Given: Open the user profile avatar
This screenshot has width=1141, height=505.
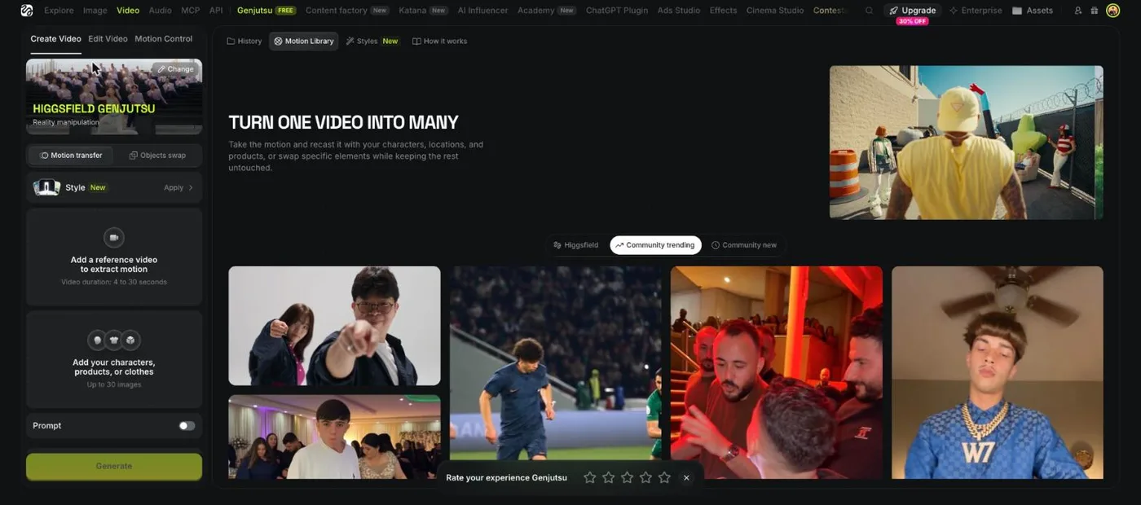Looking at the screenshot, I should [x=1113, y=11].
